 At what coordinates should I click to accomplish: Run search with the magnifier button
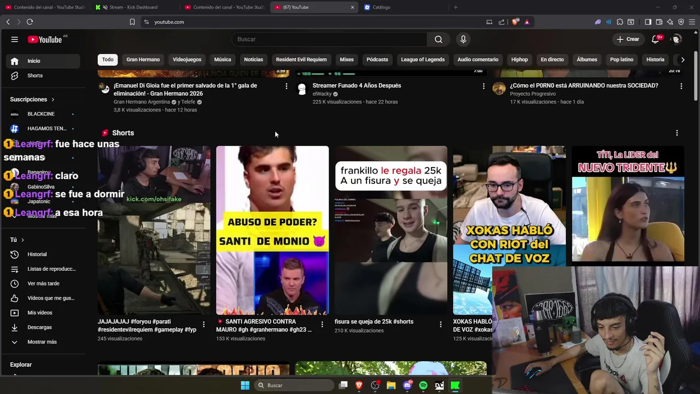438,39
